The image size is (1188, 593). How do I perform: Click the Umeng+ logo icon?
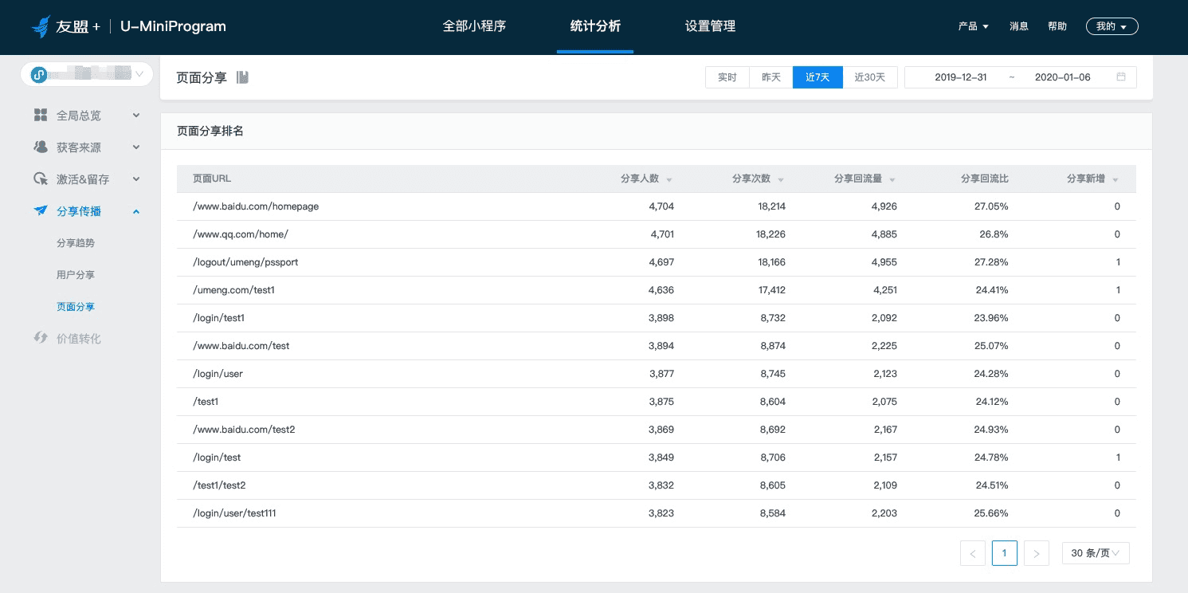coord(41,26)
